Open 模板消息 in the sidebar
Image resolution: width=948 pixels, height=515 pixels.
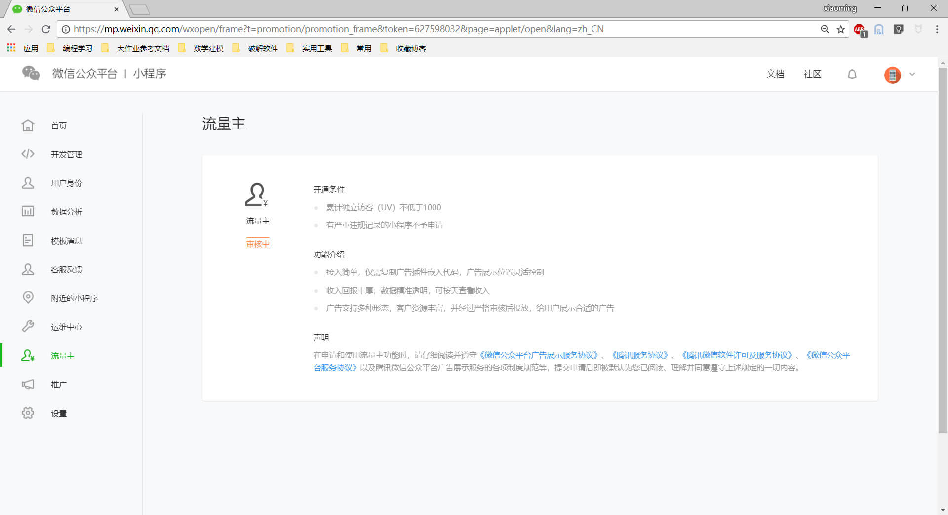coord(67,241)
